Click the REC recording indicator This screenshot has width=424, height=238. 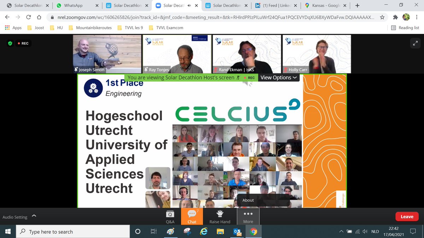(x=23, y=43)
